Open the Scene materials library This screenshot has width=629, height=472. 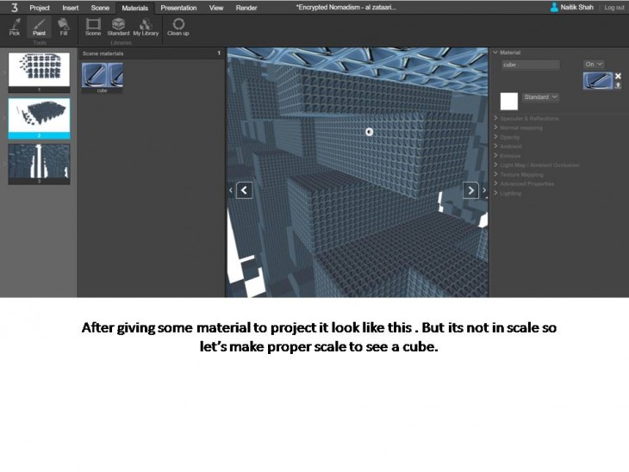[x=93, y=26]
